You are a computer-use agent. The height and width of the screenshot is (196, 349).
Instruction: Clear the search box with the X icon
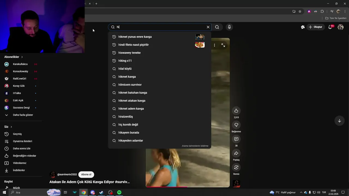click(x=208, y=27)
